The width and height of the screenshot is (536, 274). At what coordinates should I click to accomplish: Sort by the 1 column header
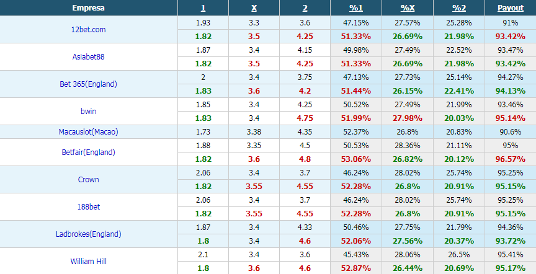(203, 8)
